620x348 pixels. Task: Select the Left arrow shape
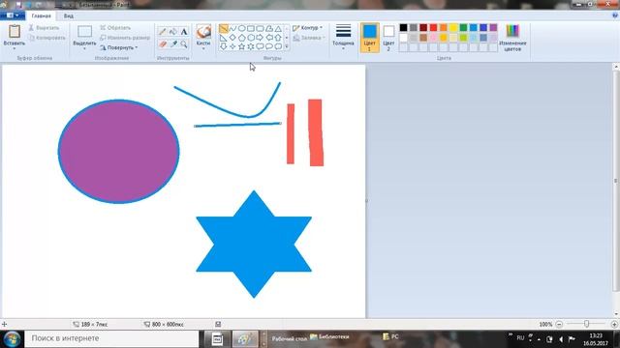pos(269,38)
